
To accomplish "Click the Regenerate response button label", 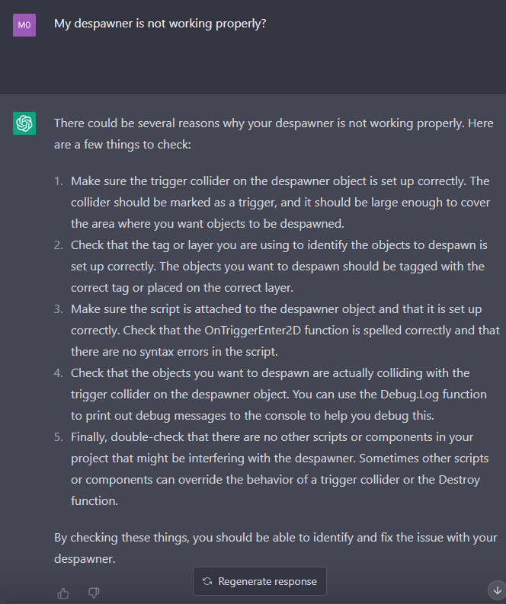I will click(267, 581).
